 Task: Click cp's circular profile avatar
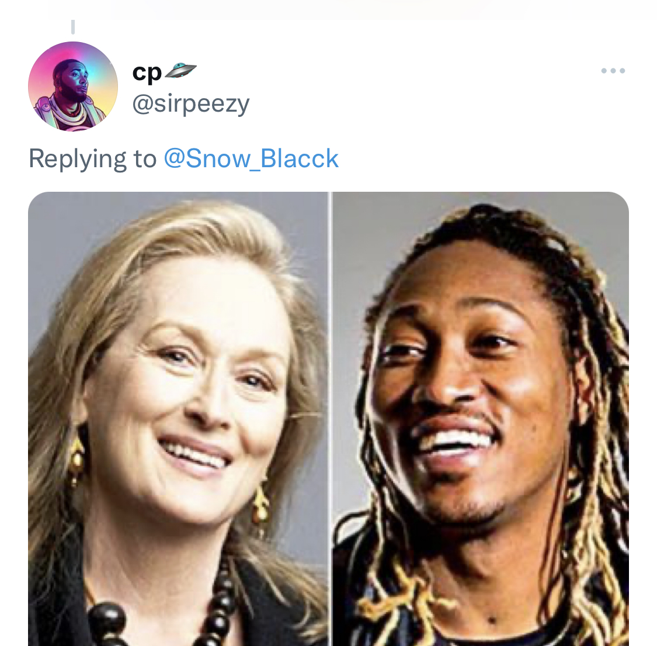[x=73, y=87]
